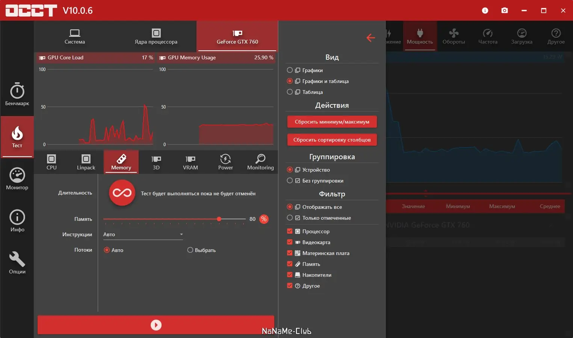Open Опции wrench settings
This screenshot has height=338, width=573.
(17, 263)
